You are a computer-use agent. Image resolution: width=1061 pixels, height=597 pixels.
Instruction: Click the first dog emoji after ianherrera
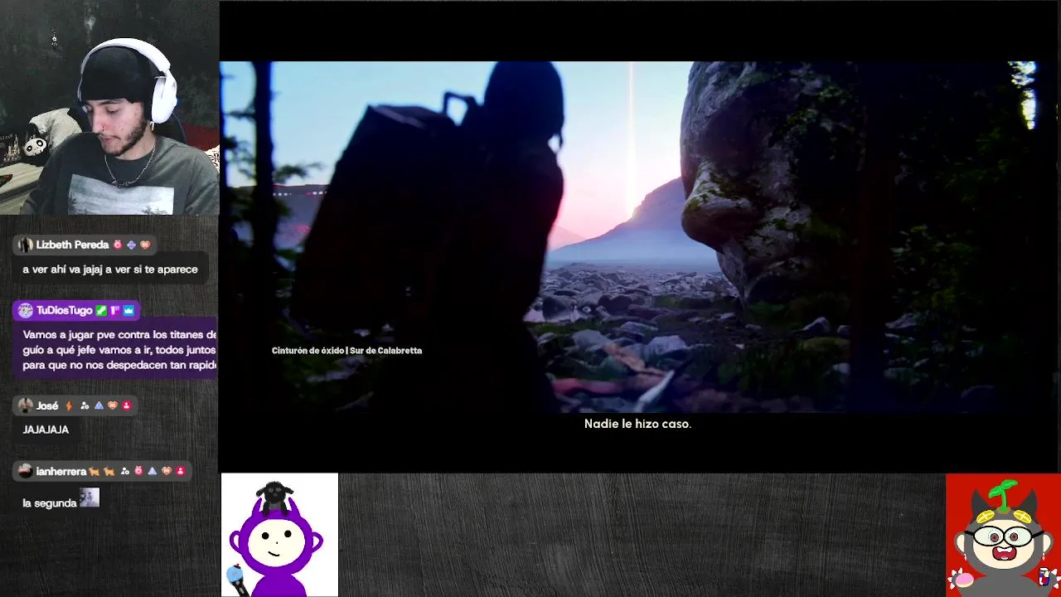94,471
